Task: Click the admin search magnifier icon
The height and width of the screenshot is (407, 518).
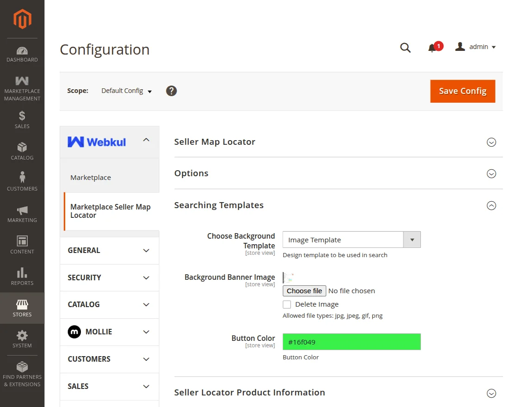Action: (405, 47)
